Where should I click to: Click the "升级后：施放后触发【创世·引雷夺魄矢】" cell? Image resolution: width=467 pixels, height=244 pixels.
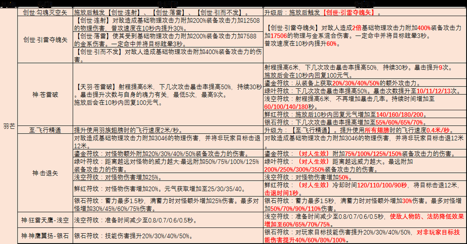click(x=365, y=12)
